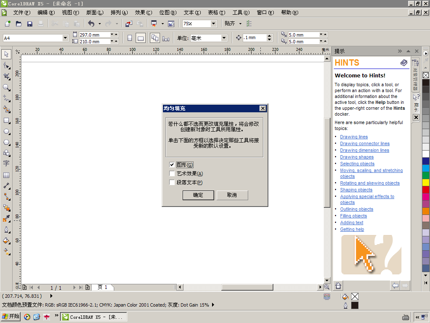Select the Pick tool in the toolbox
430x323 pixels.
tap(6, 54)
